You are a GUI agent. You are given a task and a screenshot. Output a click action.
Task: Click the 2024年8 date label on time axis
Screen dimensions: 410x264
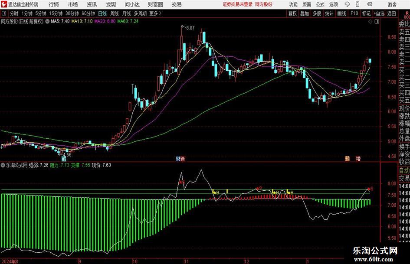tap(10, 261)
